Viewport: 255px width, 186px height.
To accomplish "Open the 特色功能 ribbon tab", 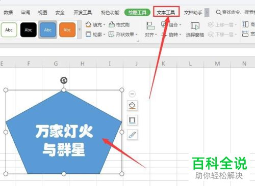I will tap(110, 13).
